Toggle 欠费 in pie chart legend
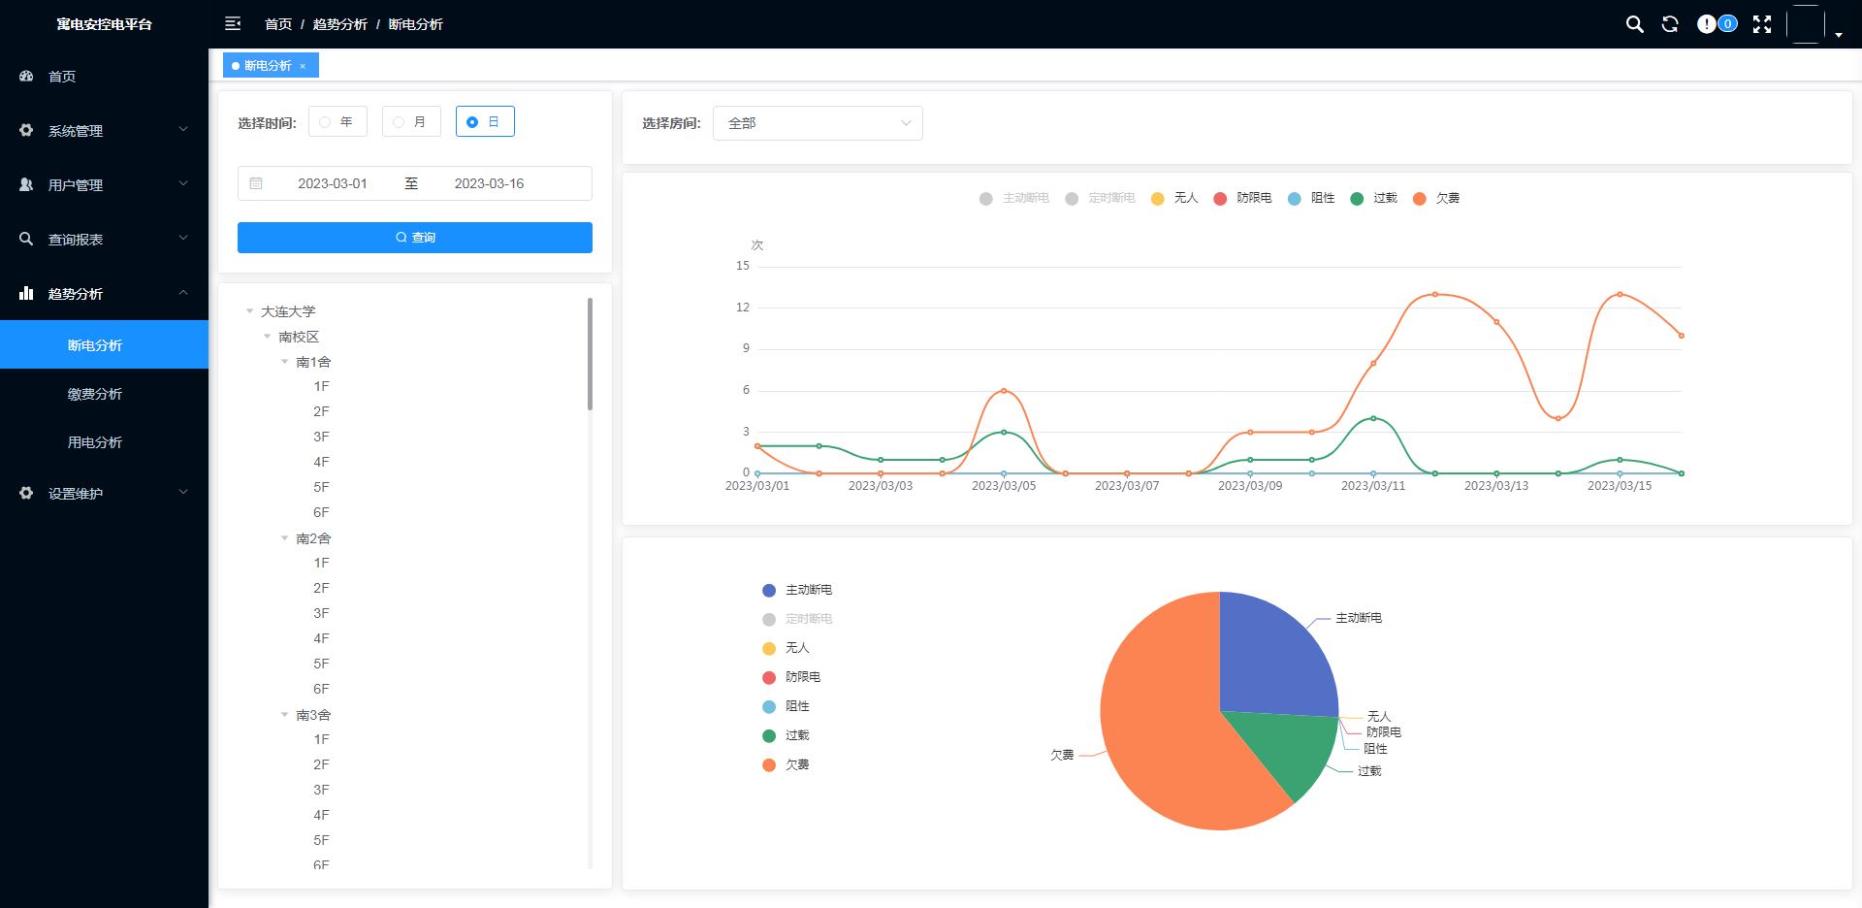The height and width of the screenshot is (908, 1862). tap(786, 764)
